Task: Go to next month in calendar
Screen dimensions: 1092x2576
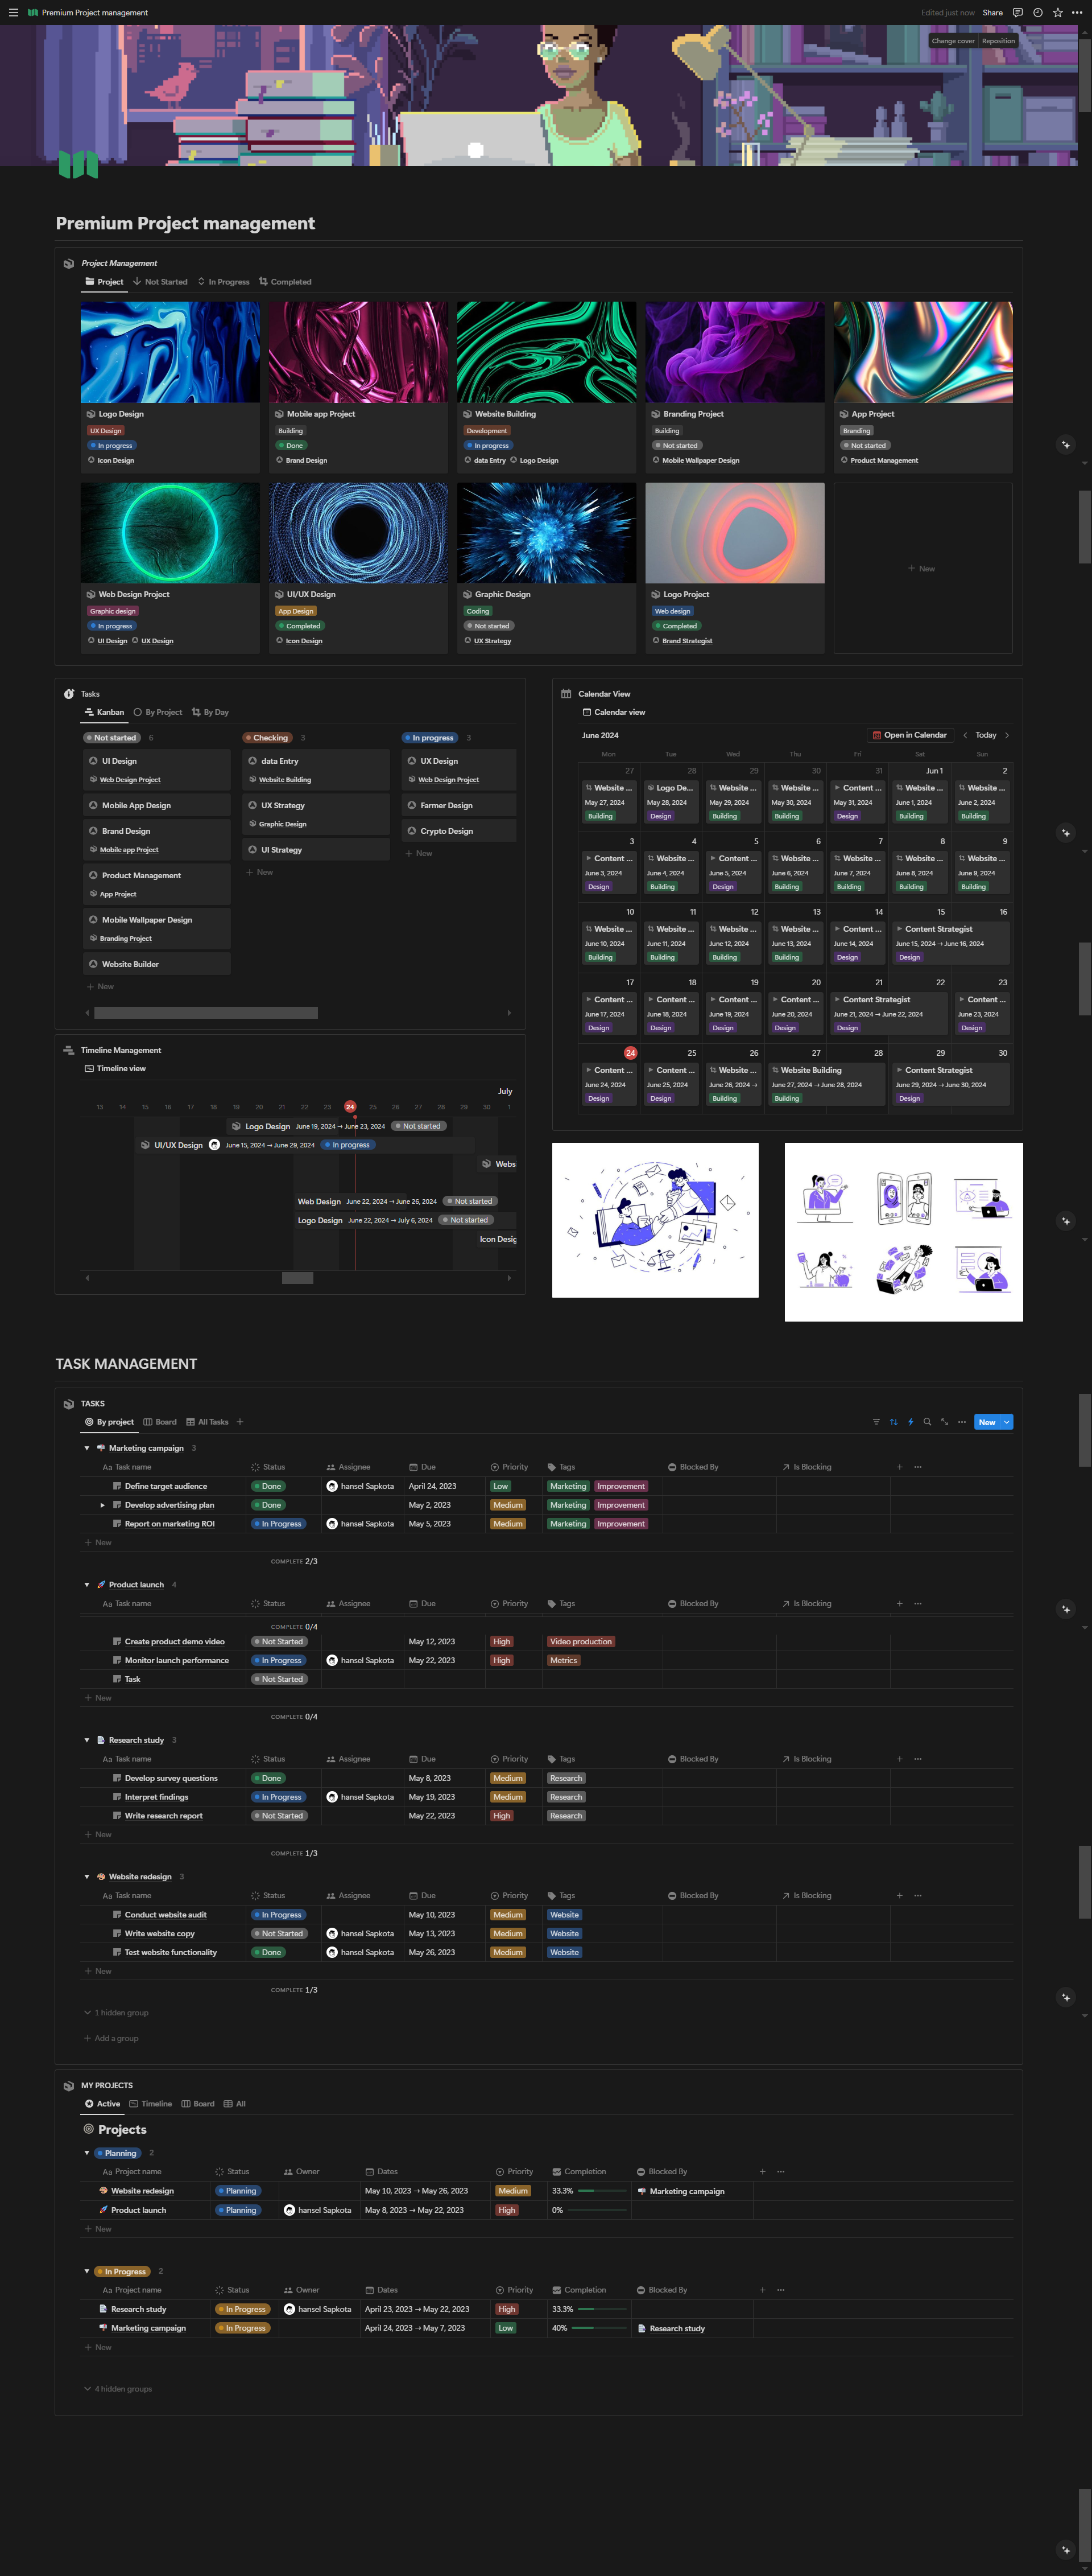Action: tap(1007, 735)
